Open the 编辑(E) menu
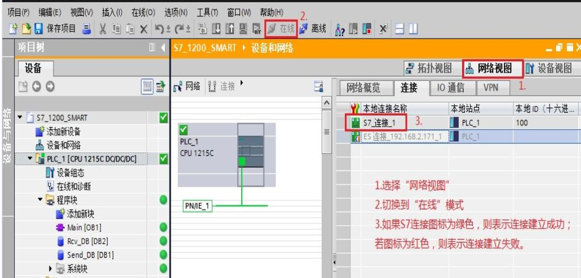Screen dimensions: 581x278 coord(50,12)
